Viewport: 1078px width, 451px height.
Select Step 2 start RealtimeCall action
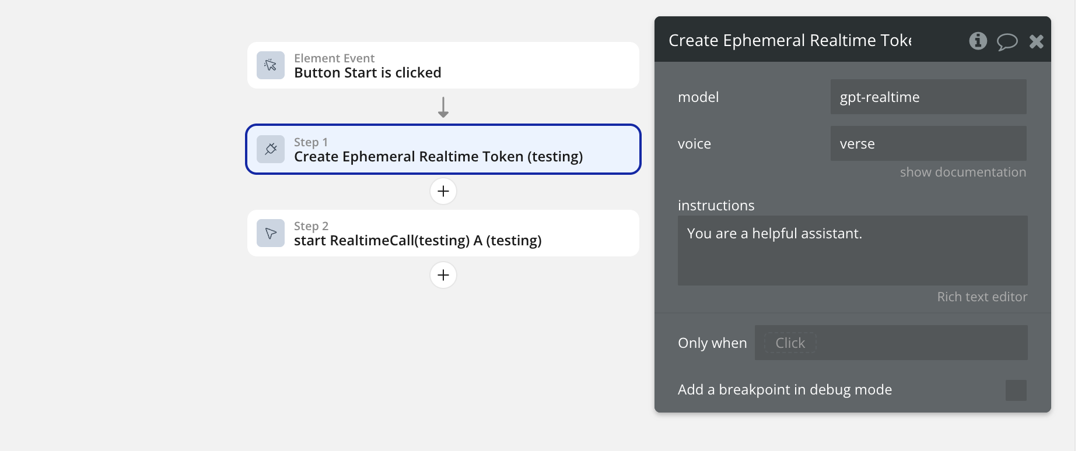tap(443, 233)
